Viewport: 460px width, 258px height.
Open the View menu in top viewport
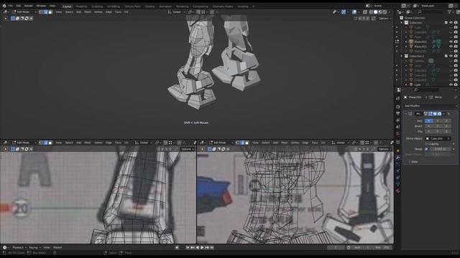coord(59,12)
